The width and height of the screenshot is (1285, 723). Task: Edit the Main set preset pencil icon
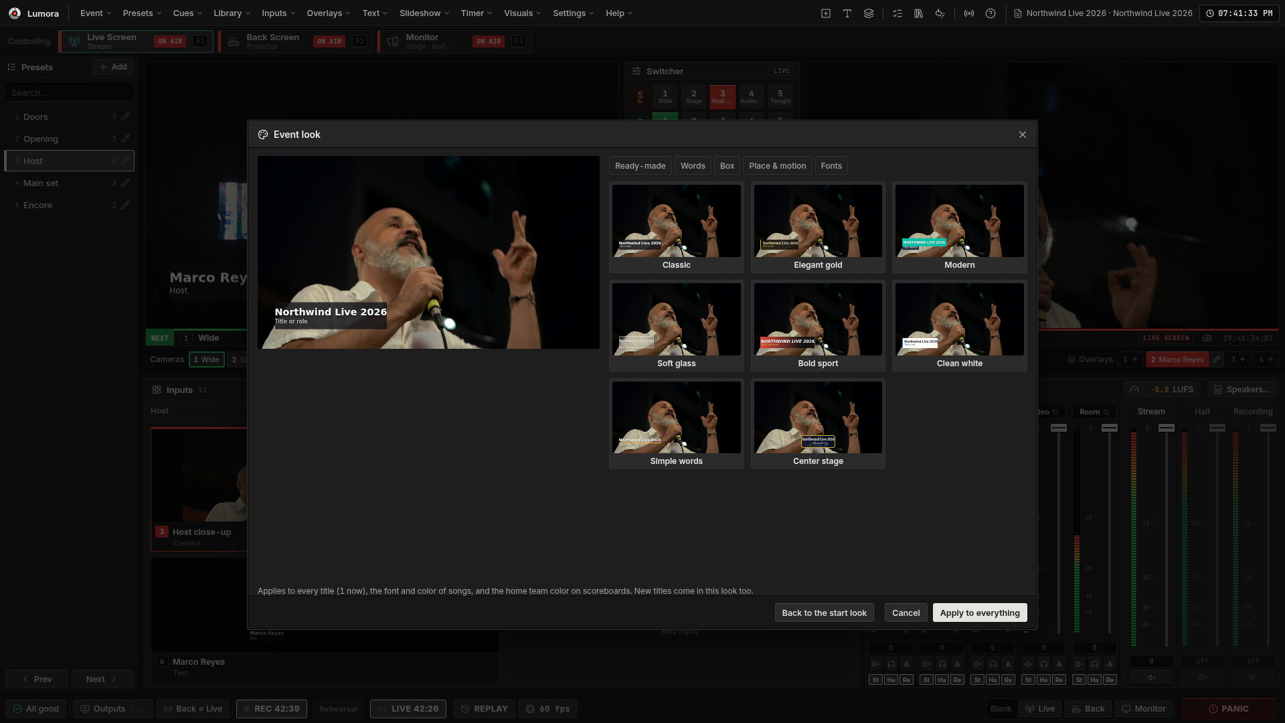coord(125,183)
